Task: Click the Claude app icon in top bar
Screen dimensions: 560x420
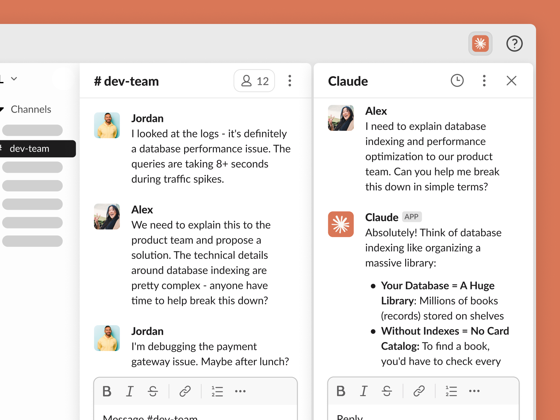Action: tap(480, 44)
